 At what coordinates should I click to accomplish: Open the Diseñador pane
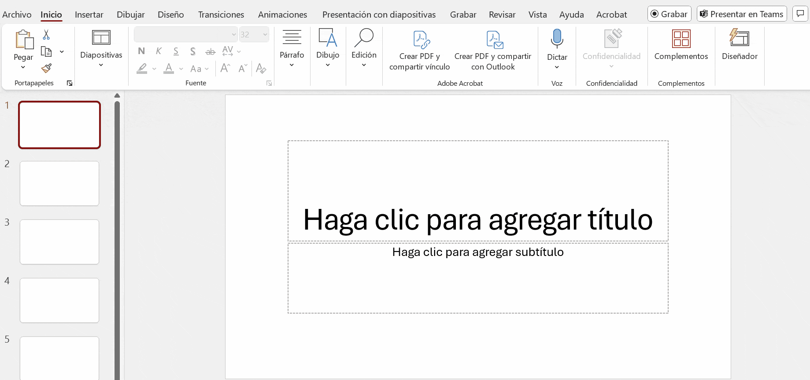(x=739, y=44)
